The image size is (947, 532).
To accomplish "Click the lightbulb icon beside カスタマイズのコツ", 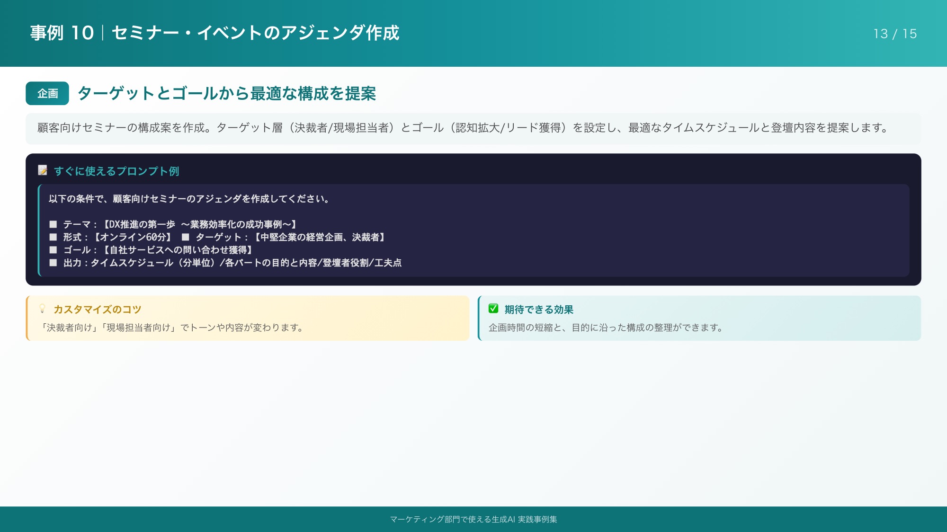I will coord(43,309).
